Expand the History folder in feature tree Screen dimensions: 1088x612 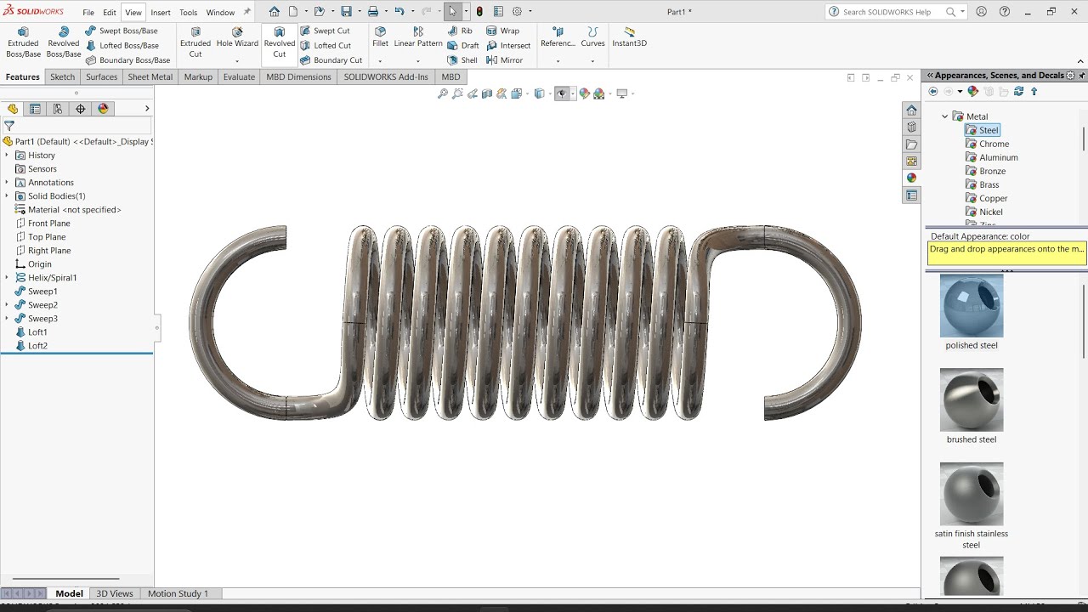tap(7, 156)
